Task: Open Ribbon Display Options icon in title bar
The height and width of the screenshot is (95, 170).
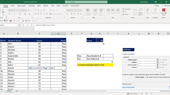Action: pos(156,2)
